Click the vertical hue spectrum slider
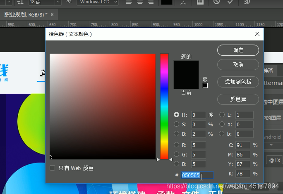Screen dimensions: 283x194 tap(164, 106)
